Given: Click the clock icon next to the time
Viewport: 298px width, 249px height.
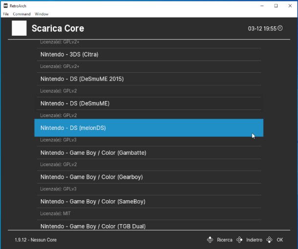Looking at the screenshot, I should [x=280, y=28].
